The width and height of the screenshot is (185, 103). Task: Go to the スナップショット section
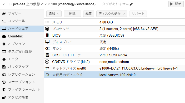[22, 82]
